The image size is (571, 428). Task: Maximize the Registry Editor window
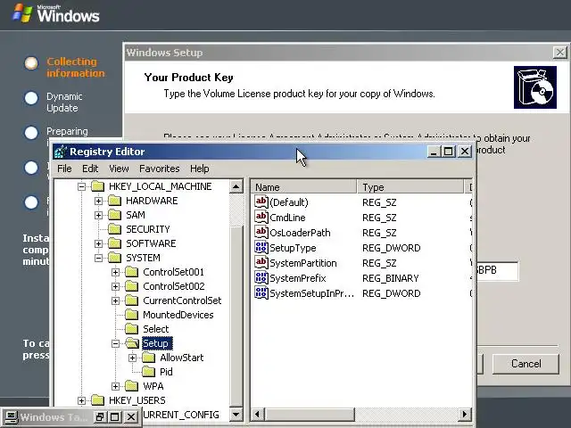448,152
